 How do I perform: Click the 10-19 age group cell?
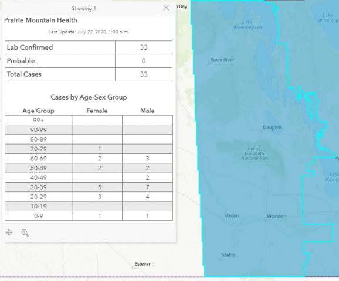click(x=39, y=206)
